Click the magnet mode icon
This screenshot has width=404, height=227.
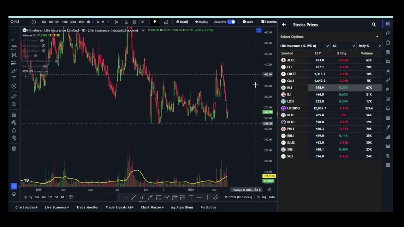[x=14, y=115]
